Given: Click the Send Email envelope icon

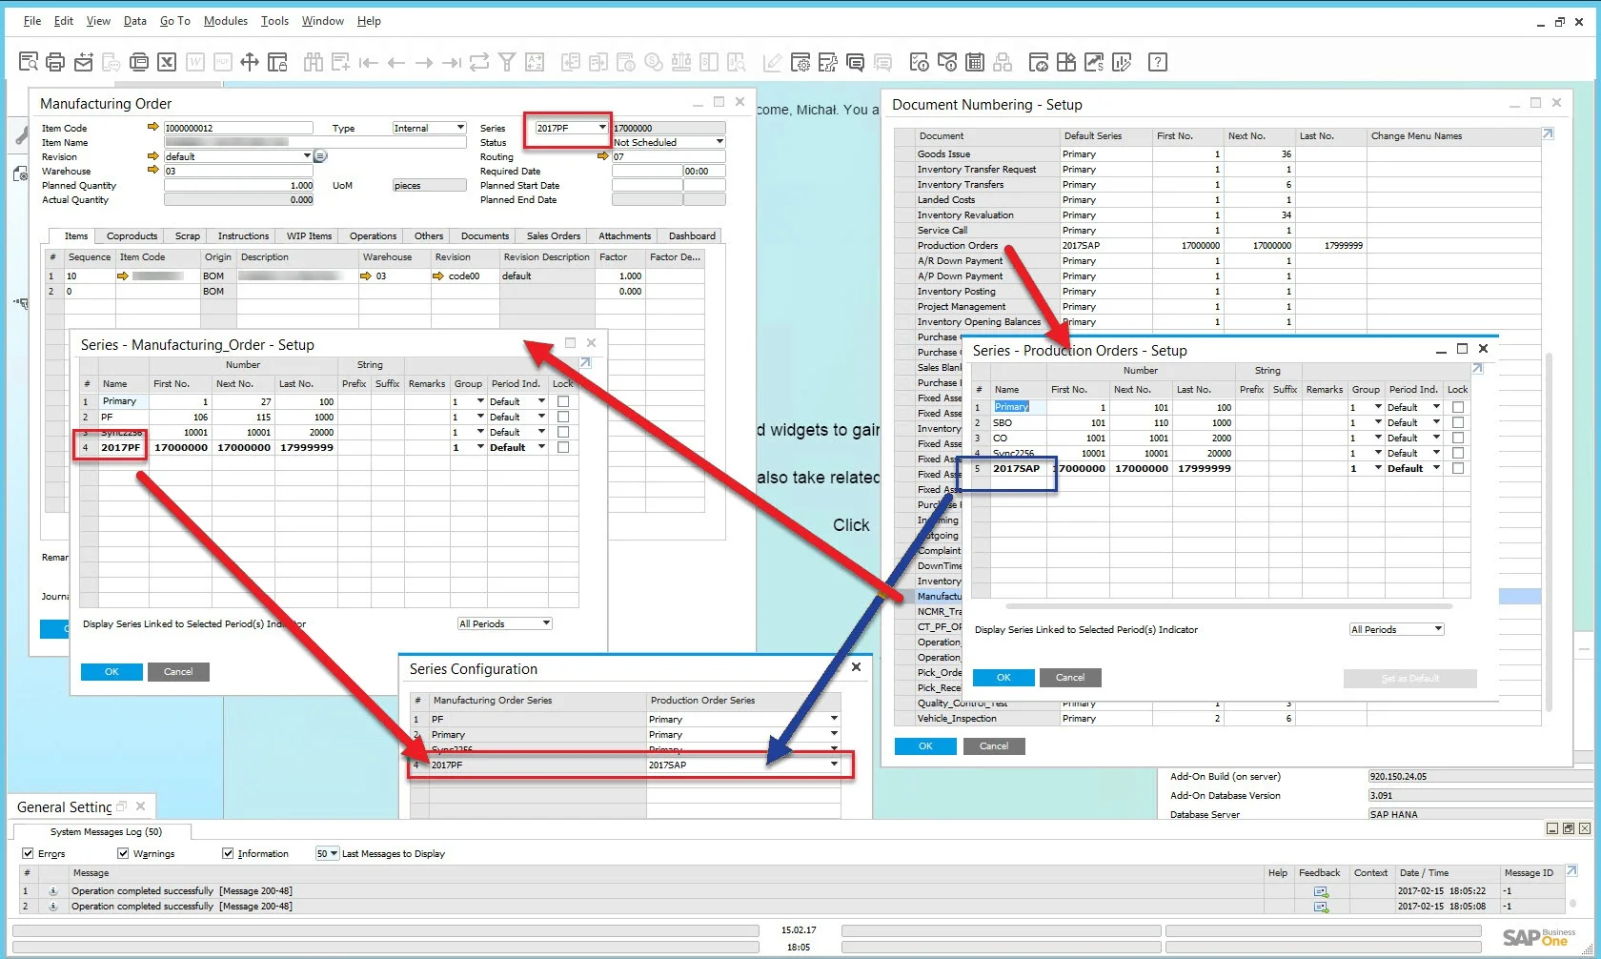Looking at the screenshot, I should pyautogui.click(x=84, y=63).
